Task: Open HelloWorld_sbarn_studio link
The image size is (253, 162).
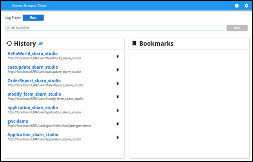Action: [33, 54]
